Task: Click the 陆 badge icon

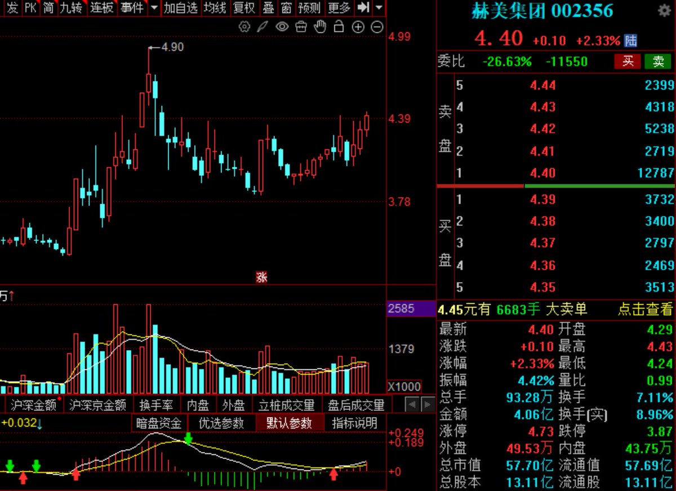Action: click(x=630, y=41)
